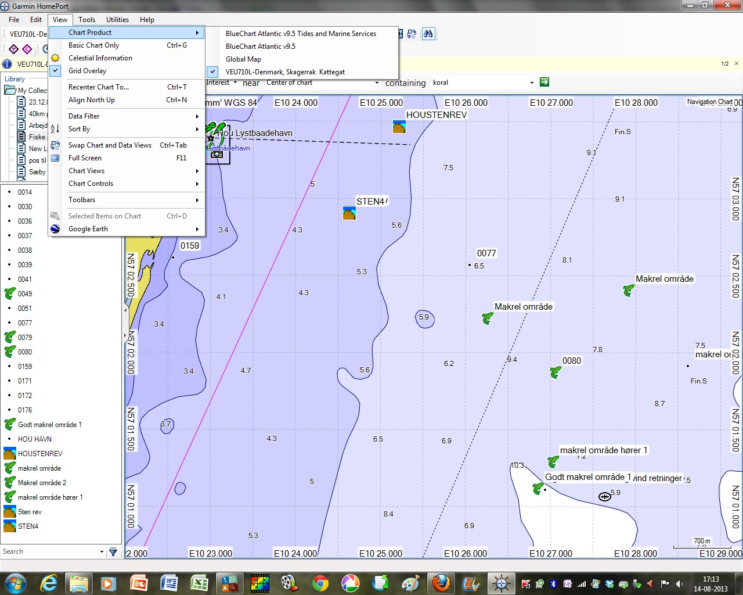Click the fish icon of 0079 in the list
743x595 pixels.
coord(9,337)
